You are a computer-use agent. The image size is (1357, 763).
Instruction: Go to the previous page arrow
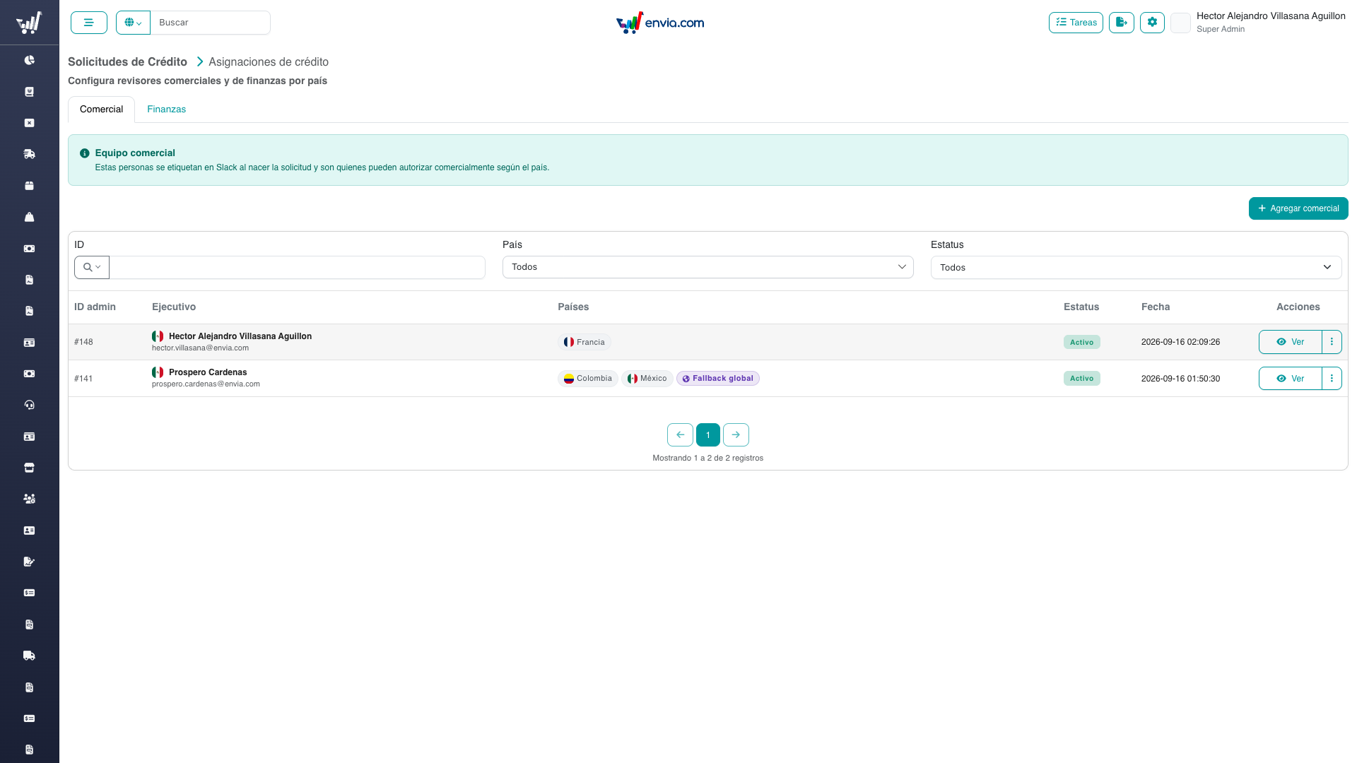click(680, 435)
